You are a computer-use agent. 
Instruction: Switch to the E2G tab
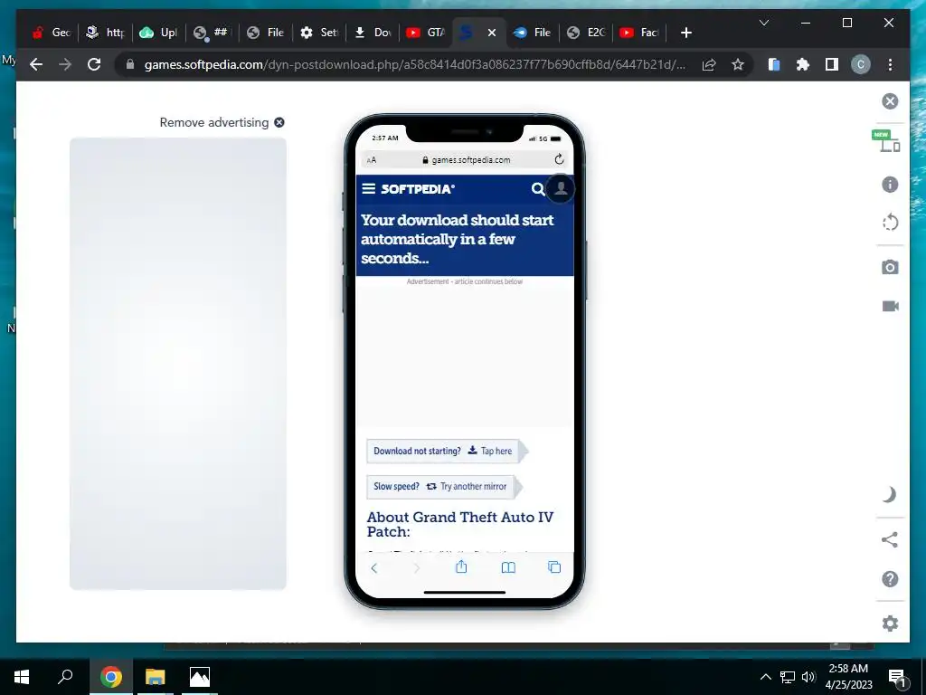pos(586,33)
